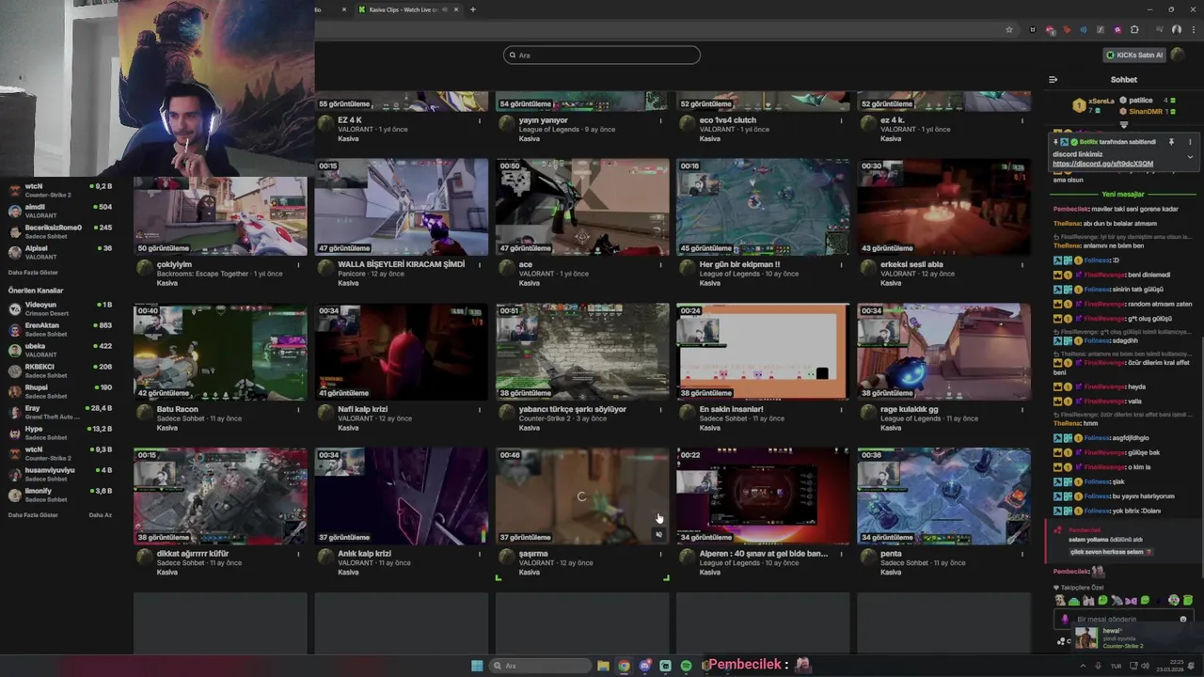
Task: Open the three-dot menu for clip yayın yanıyor
Action: (660, 120)
